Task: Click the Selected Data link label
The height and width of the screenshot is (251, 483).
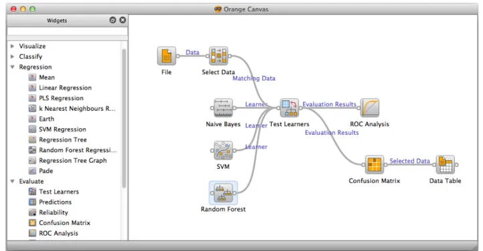Action: [409, 161]
